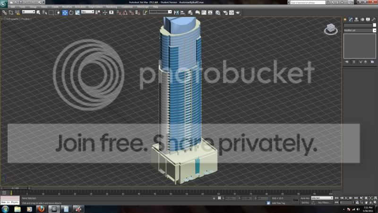
Task: Open the selection filter All dropdown
Action: 28,12
